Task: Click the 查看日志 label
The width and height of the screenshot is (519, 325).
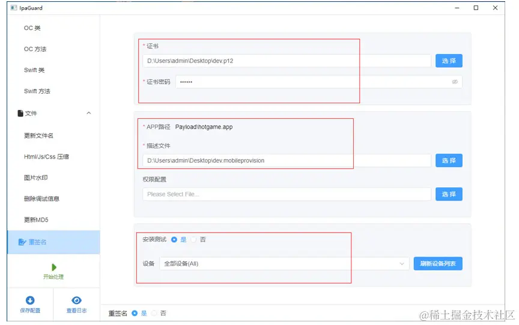Action: 76,311
